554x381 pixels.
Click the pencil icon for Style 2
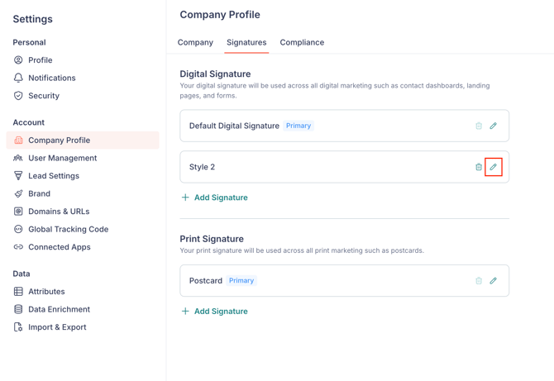[x=494, y=167]
